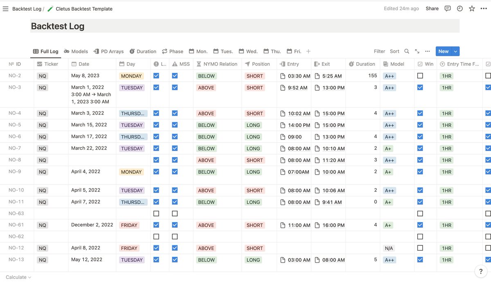Uncheck the MSS checkbox in NO-61 row

[175, 225]
